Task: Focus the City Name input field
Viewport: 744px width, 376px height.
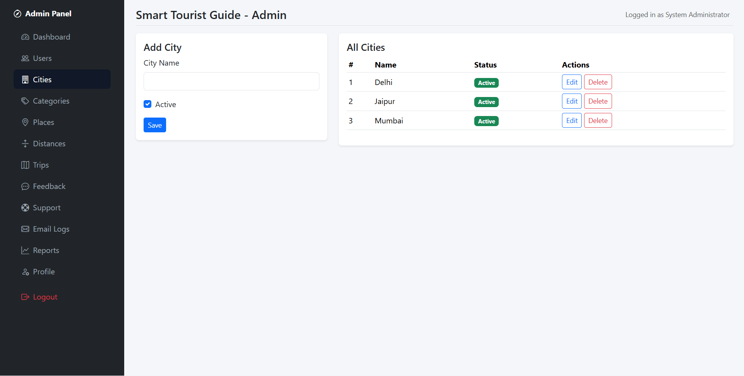Action: tap(231, 81)
